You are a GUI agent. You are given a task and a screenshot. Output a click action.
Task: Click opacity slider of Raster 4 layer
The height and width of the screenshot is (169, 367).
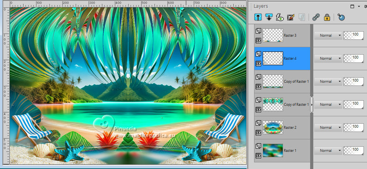354,59
